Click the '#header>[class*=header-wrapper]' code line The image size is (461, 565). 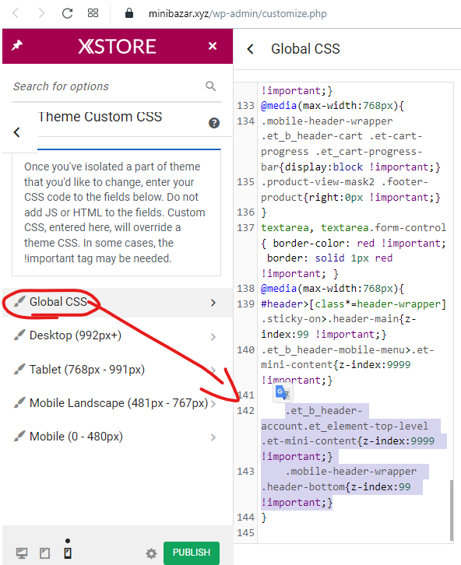coord(354,304)
